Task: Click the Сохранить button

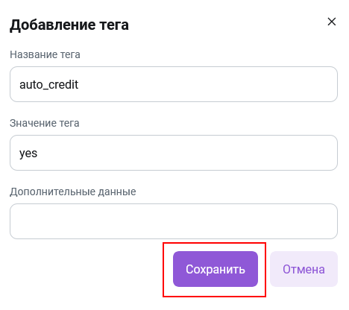Action: 216,269
